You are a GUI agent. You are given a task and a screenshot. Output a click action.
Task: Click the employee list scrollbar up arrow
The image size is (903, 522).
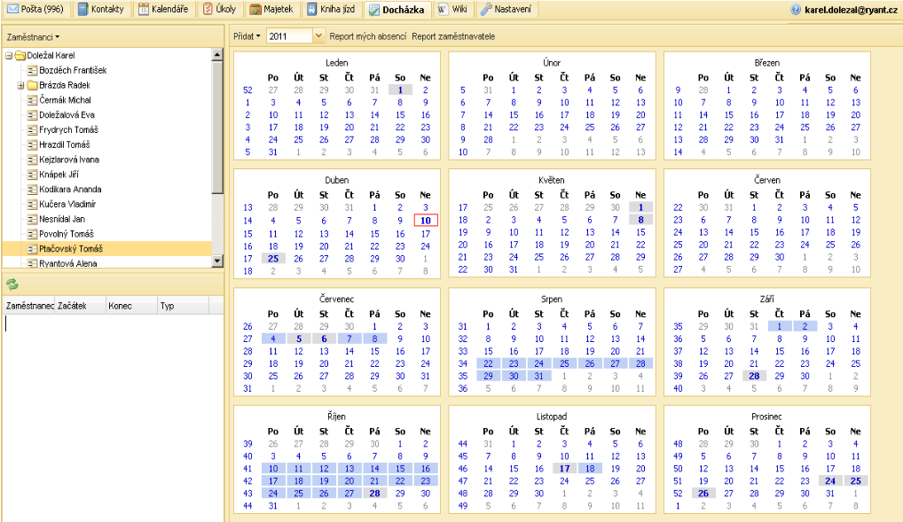pos(217,55)
